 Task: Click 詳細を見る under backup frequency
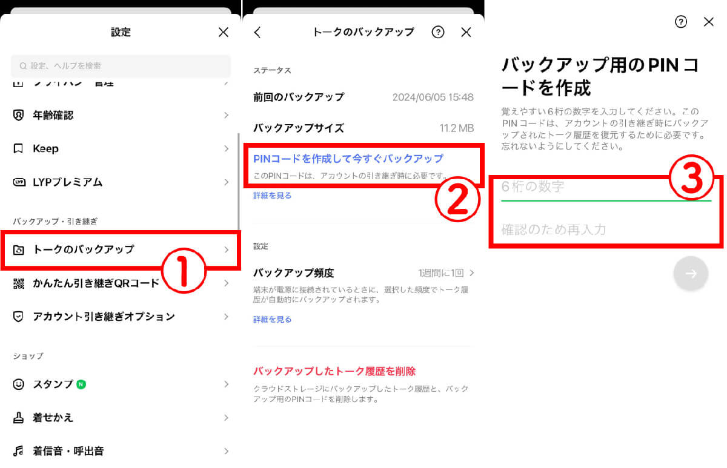(x=272, y=319)
